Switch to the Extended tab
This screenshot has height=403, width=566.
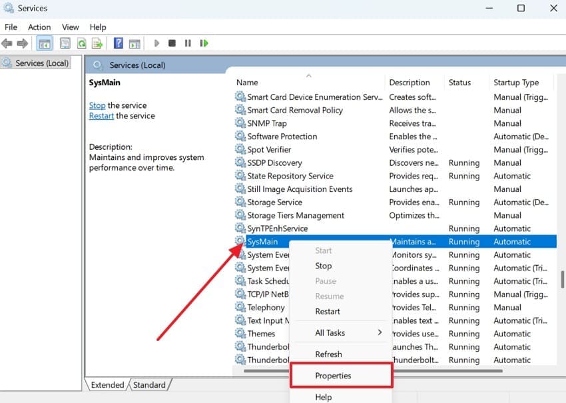[107, 385]
